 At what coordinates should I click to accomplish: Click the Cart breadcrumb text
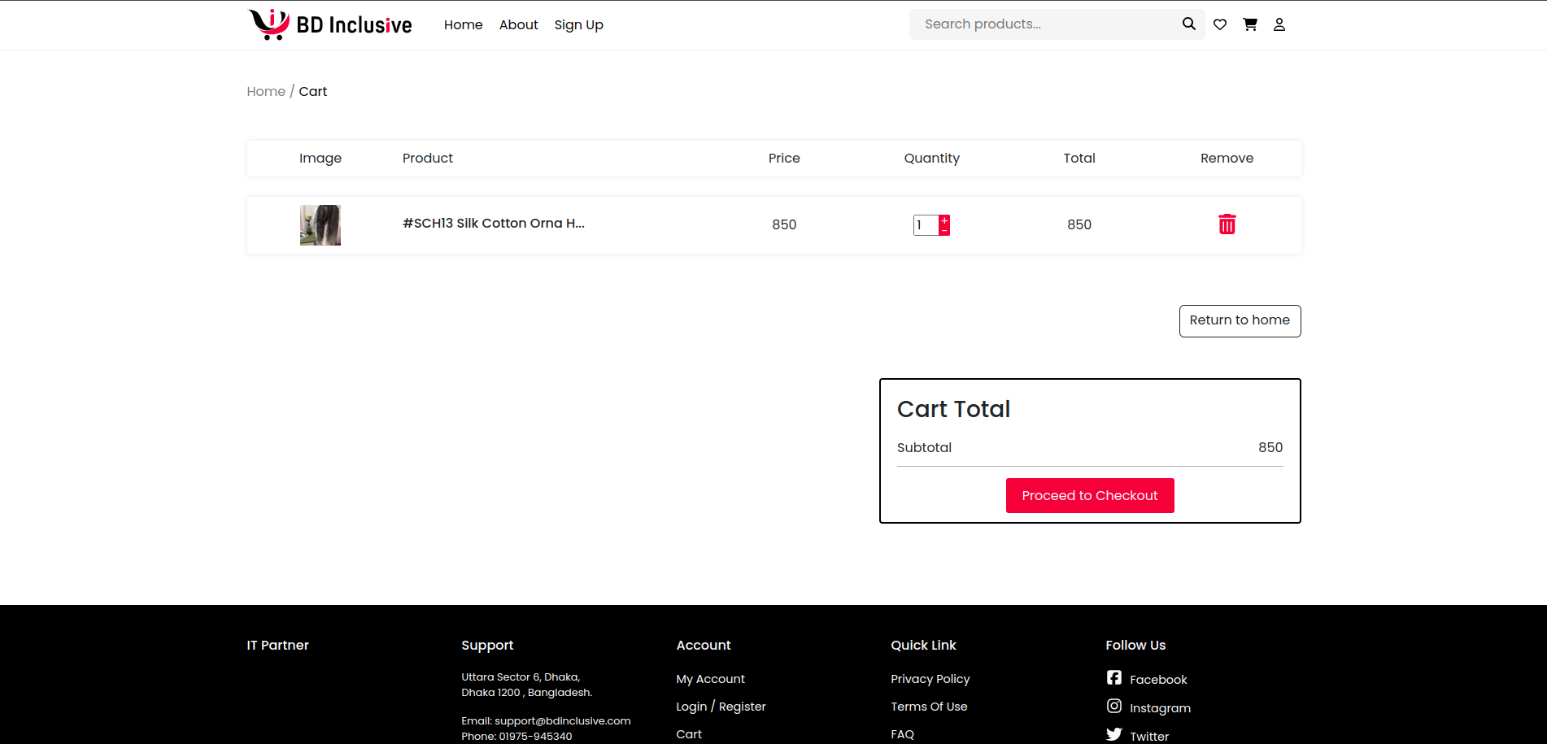pos(313,91)
